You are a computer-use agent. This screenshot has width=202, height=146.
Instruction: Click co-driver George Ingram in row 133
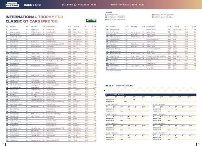coord(36,140)
